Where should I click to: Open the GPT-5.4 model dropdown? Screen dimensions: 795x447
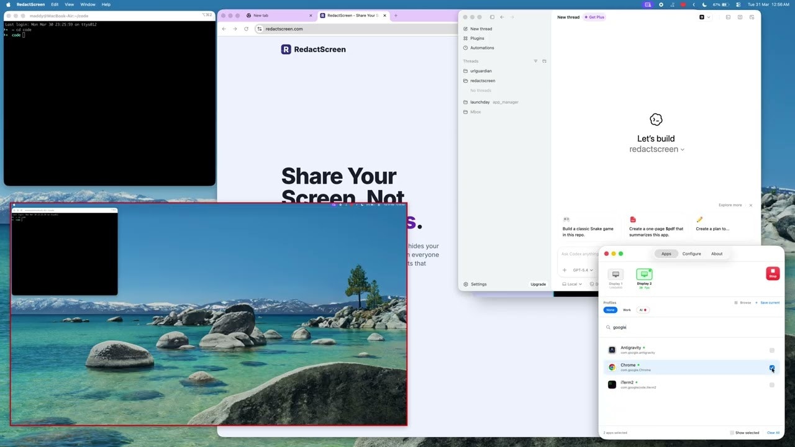tap(583, 270)
